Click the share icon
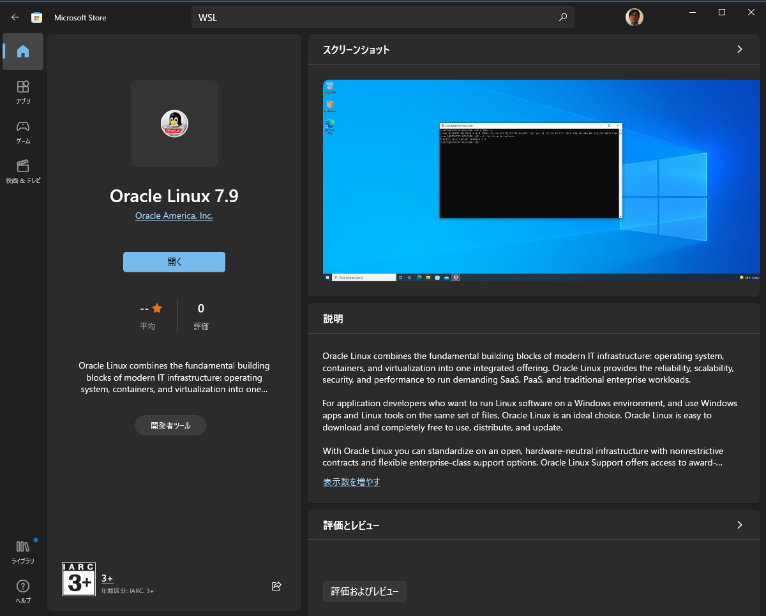This screenshot has width=766, height=616. (276, 586)
